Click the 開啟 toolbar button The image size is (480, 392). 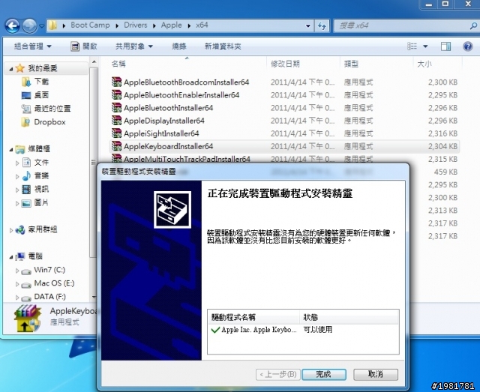pyautogui.click(x=84, y=46)
